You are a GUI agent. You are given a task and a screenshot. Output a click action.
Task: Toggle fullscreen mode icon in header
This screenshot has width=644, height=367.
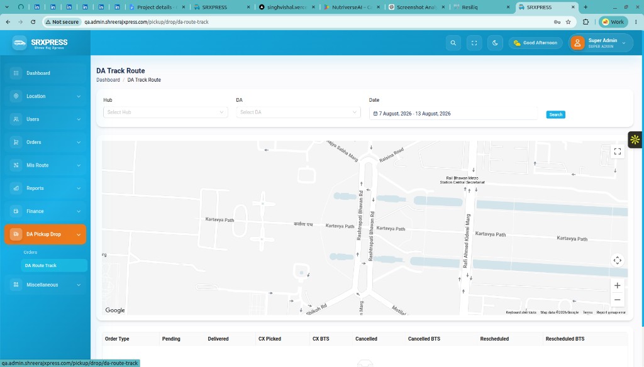coord(474,43)
